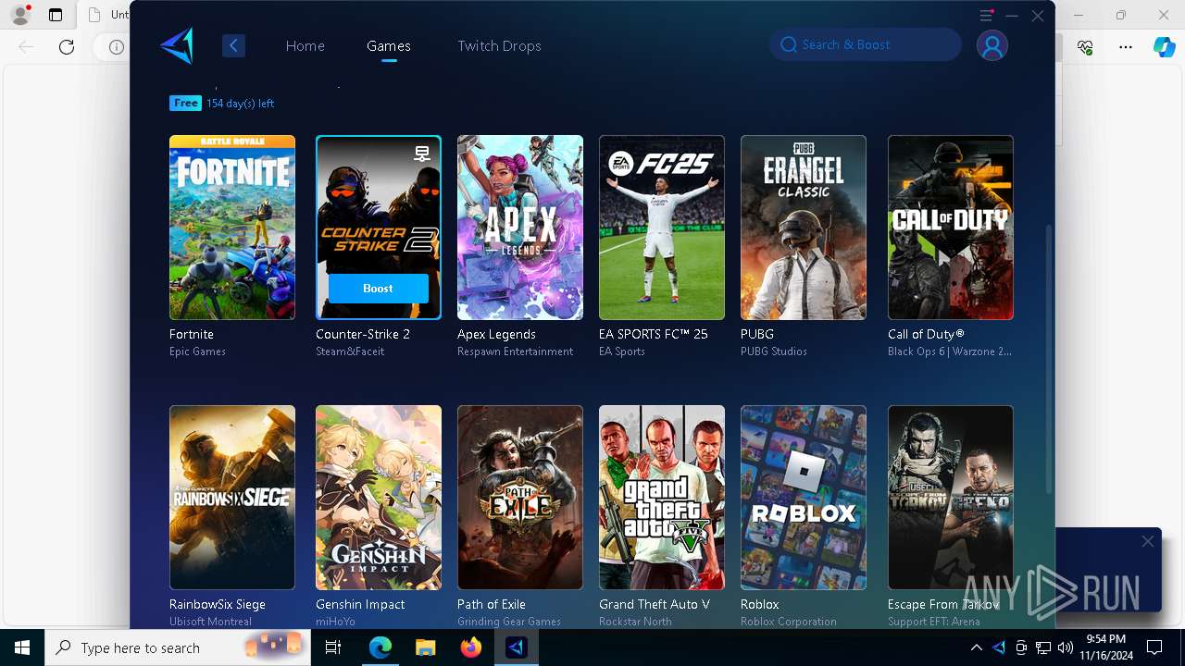Click the Call of Duty® title text

[926, 334]
